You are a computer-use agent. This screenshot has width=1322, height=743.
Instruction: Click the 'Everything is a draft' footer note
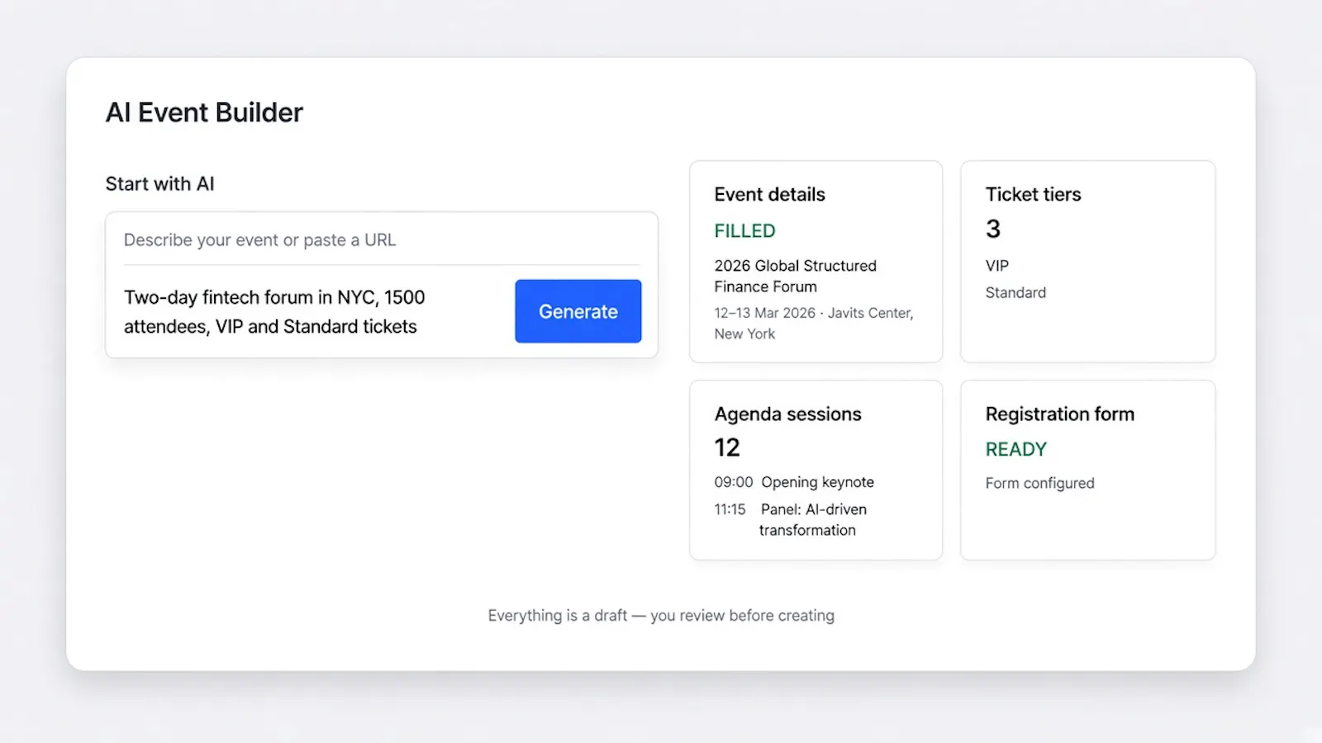coord(661,615)
